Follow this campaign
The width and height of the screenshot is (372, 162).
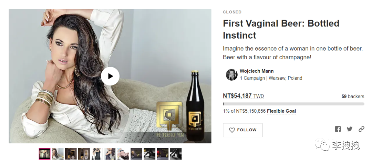pyautogui.click(x=243, y=130)
